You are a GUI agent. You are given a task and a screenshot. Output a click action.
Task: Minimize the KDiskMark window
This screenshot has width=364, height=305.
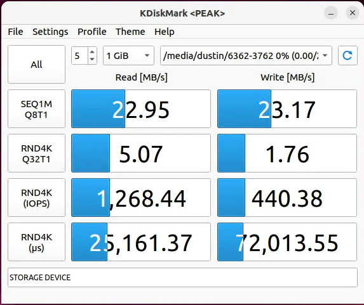tap(331, 13)
